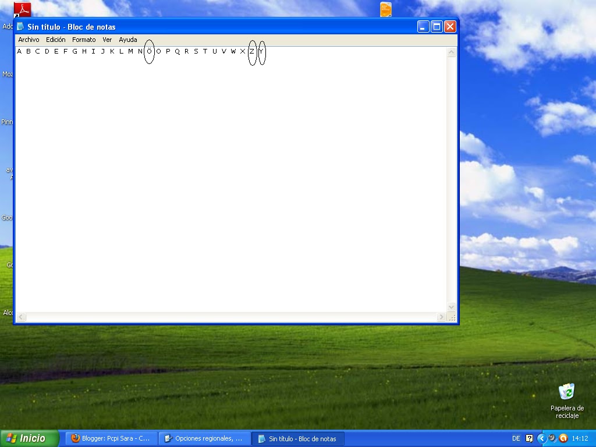Click the vertical scrollbar down arrow
Image resolution: width=596 pixels, height=447 pixels.
[x=451, y=307]
